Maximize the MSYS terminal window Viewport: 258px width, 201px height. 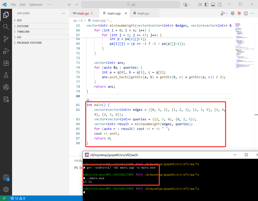click(246, 155)
